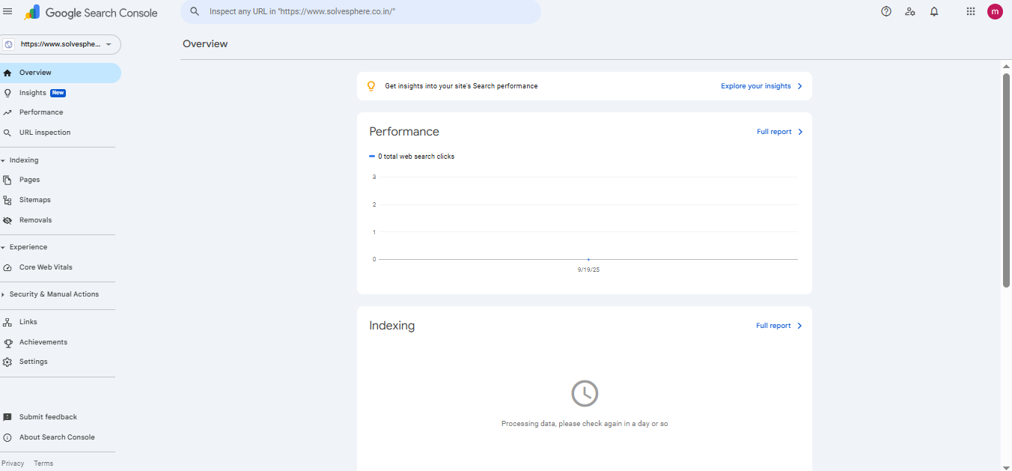The height and width of the screenshot is (471, 1012).
Task: Click the notifications bell icon
Action: click(x=934, y=11)
